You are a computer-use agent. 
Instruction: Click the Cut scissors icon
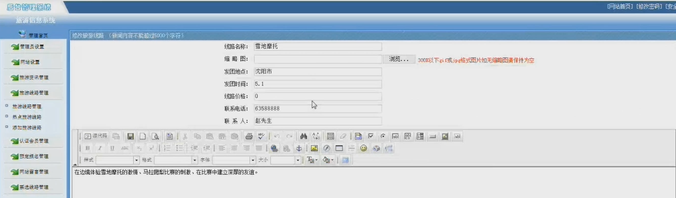point(185,136)
